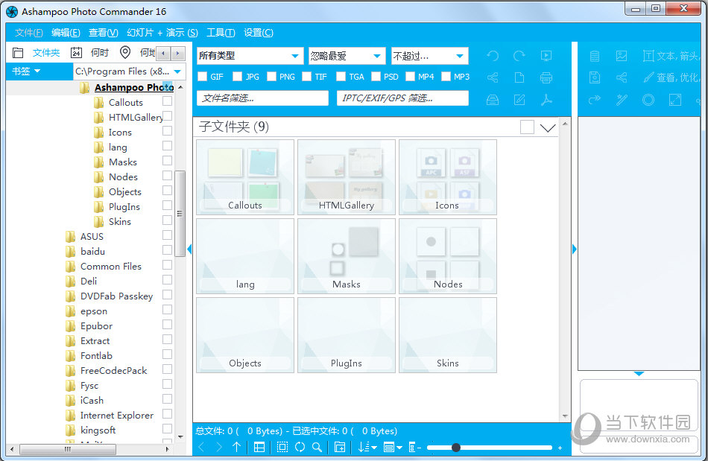The image size is (708, 461).
Task: Open the 文件(F) menu
Action: (29, 33)
